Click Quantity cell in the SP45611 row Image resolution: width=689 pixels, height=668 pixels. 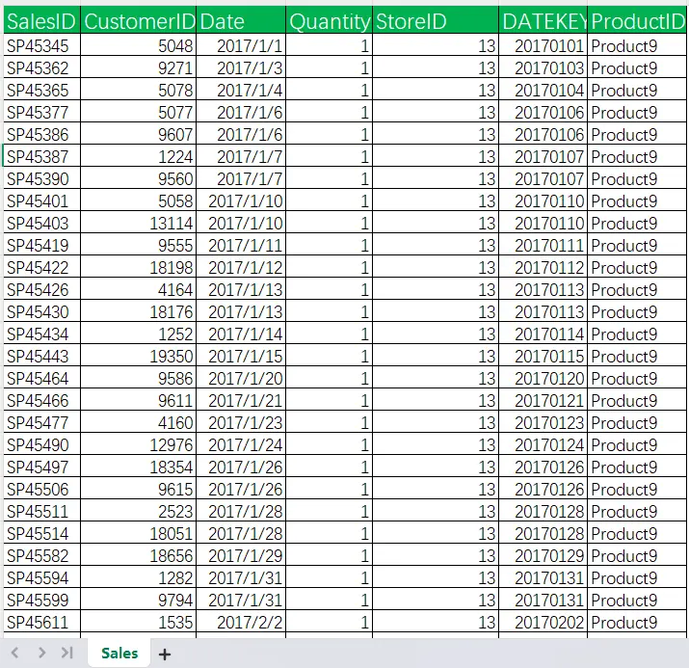coord(330,621)
